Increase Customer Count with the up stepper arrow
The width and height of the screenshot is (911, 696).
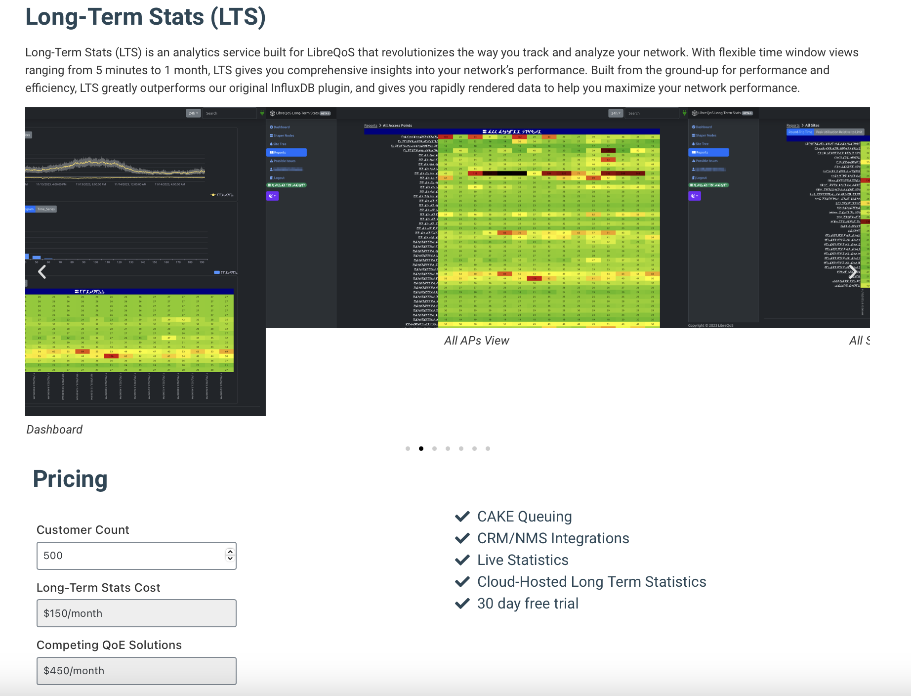[230, 552]
